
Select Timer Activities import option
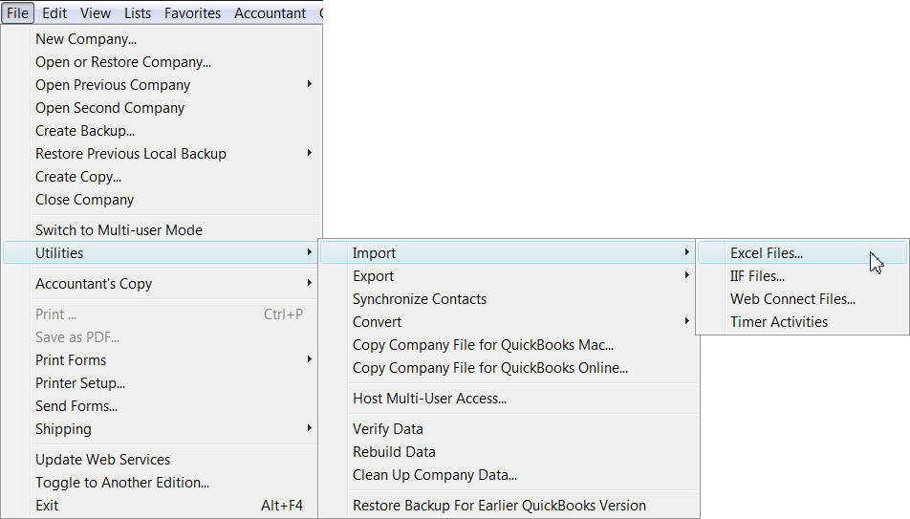tap(779, 322)
